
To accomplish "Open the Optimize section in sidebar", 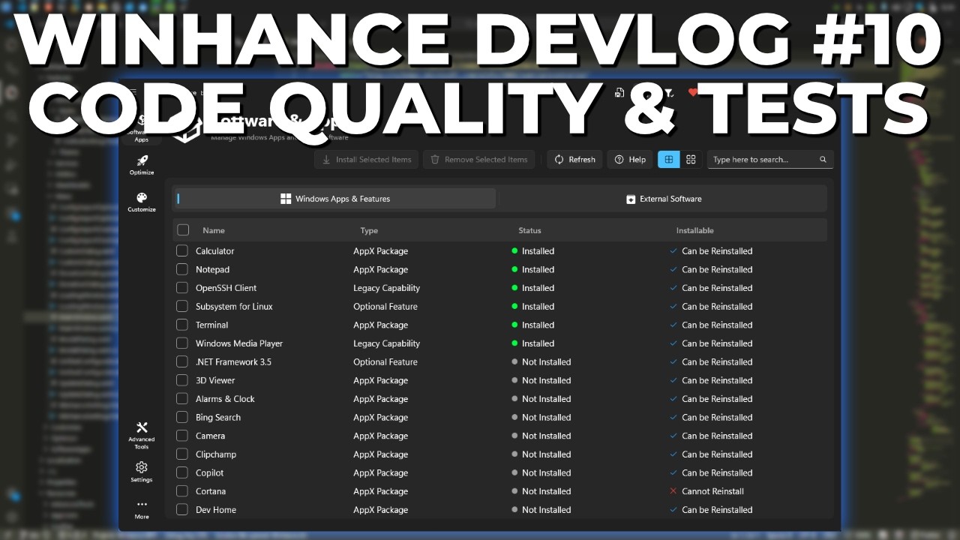I will coord(141,165).
